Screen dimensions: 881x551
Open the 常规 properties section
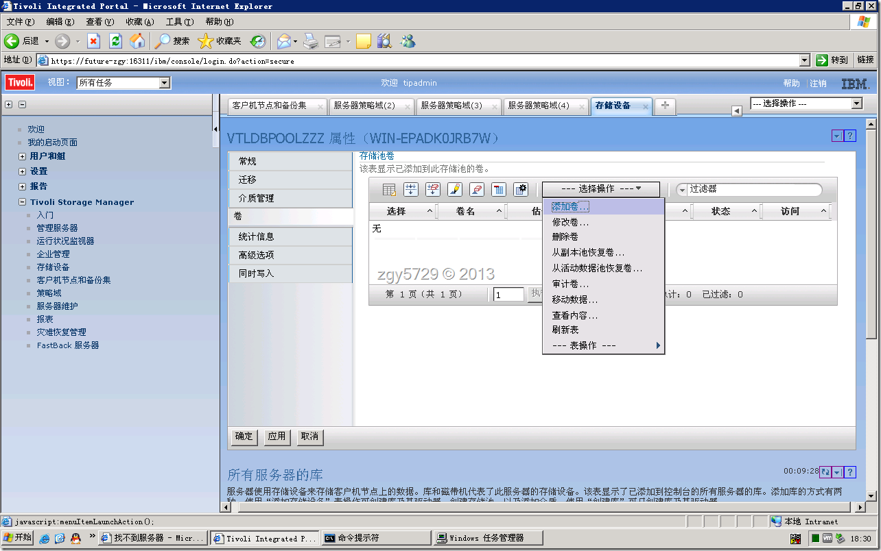coord(290,161)
